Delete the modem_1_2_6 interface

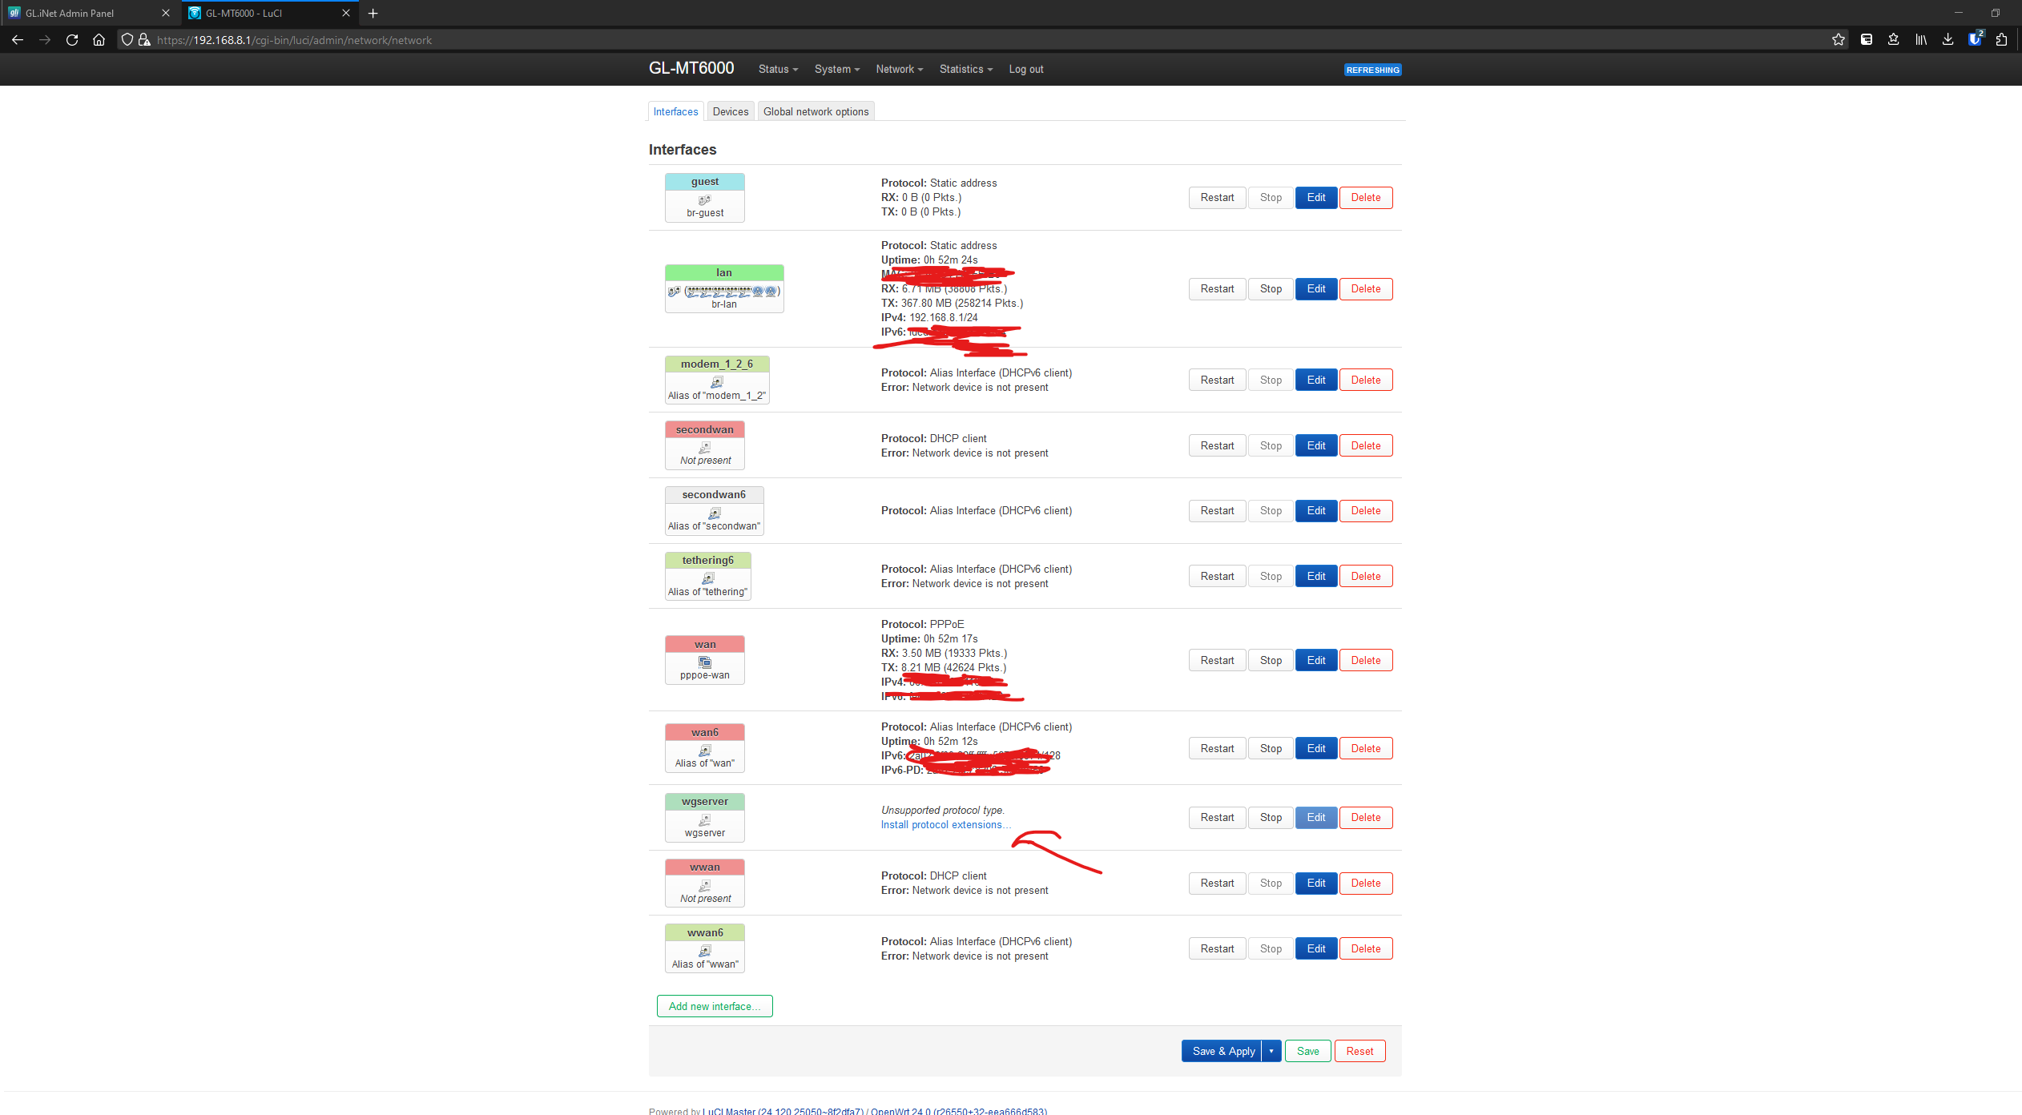click(1366, 380)
